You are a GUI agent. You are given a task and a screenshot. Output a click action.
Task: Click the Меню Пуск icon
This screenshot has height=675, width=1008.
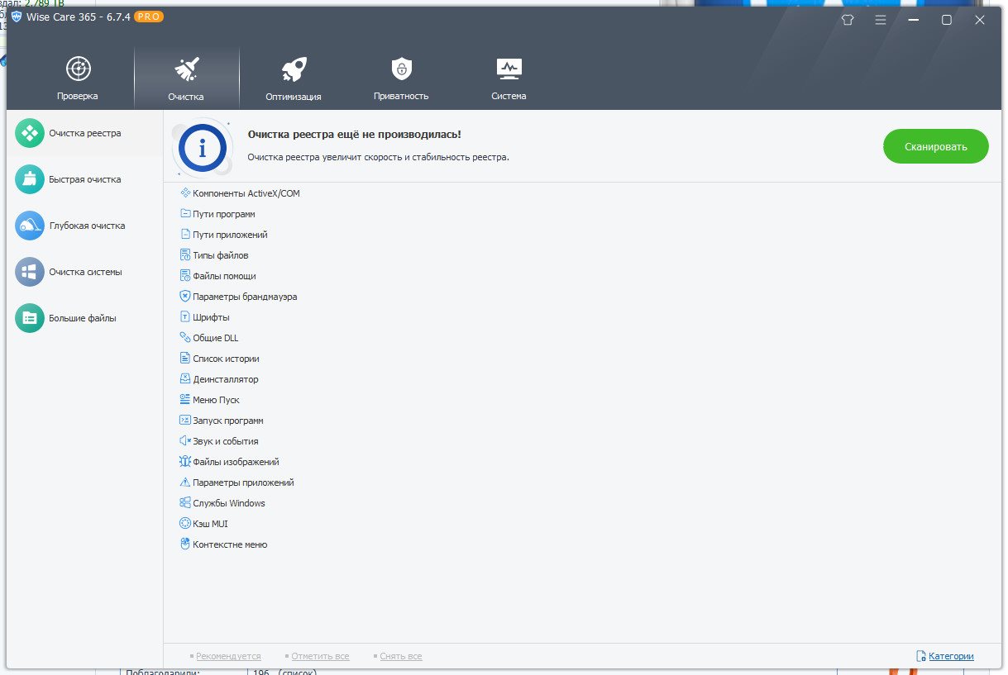click(185, 399)
